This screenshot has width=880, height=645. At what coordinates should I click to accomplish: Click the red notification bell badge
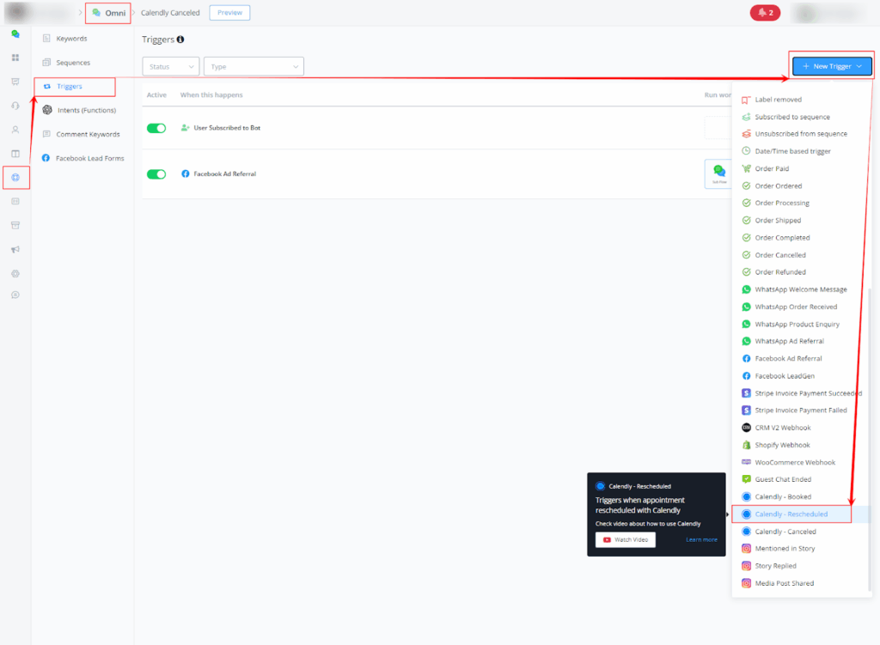(764, 13)
